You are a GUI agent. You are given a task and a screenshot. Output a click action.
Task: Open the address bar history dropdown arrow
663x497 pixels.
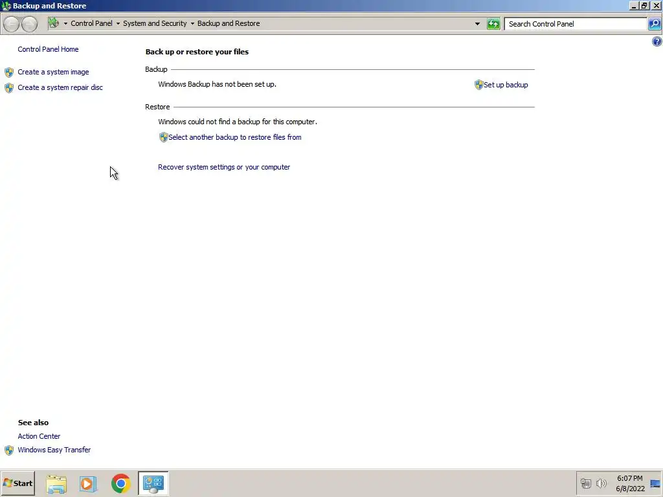click(477, 24)
